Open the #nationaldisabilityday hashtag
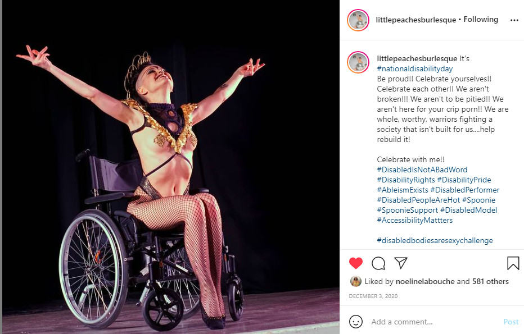 415,68
